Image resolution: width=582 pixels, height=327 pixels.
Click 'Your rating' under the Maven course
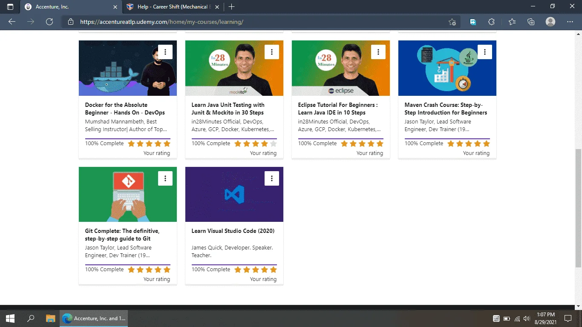tap(476, 153)
